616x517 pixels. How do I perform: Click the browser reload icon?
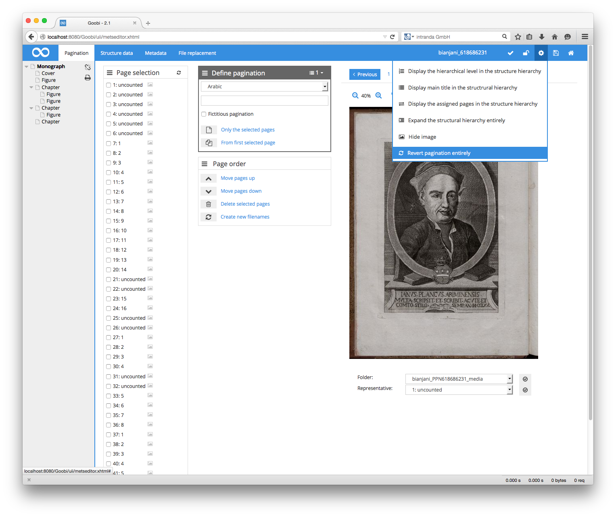[392, 37]
